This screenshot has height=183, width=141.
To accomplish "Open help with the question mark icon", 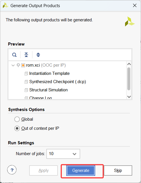I will (12, 170).
